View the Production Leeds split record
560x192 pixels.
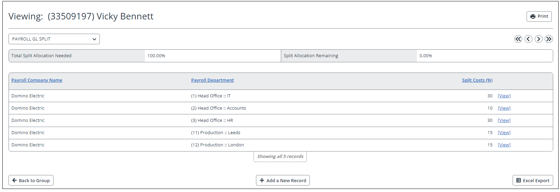(x=504, y=133)
